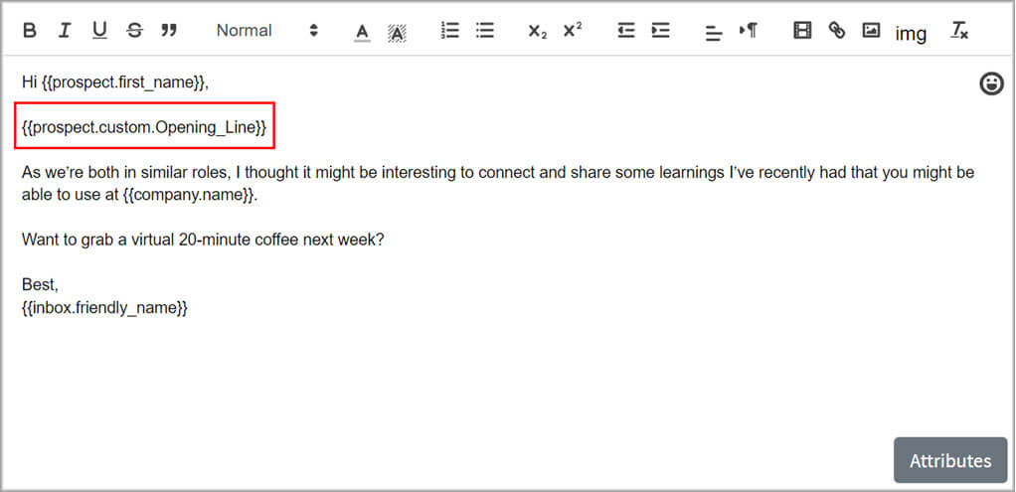Screen dimensions: 1016x492
Task: Toggle underline formatting
Action: pos(99,31)
